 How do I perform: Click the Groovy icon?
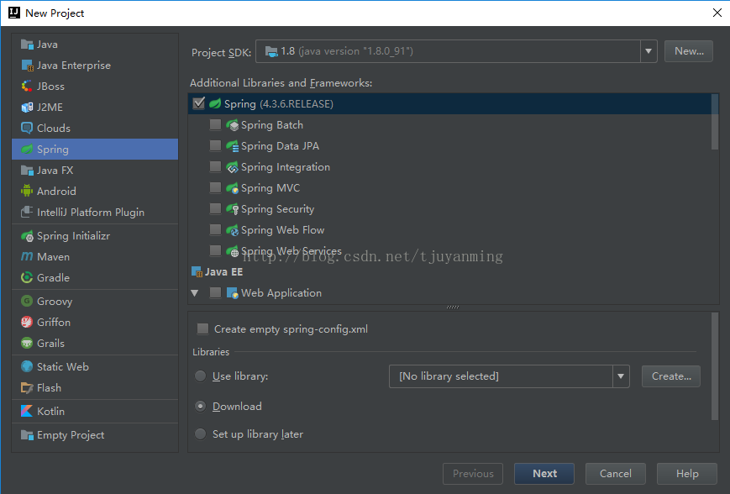click(27, 302)
